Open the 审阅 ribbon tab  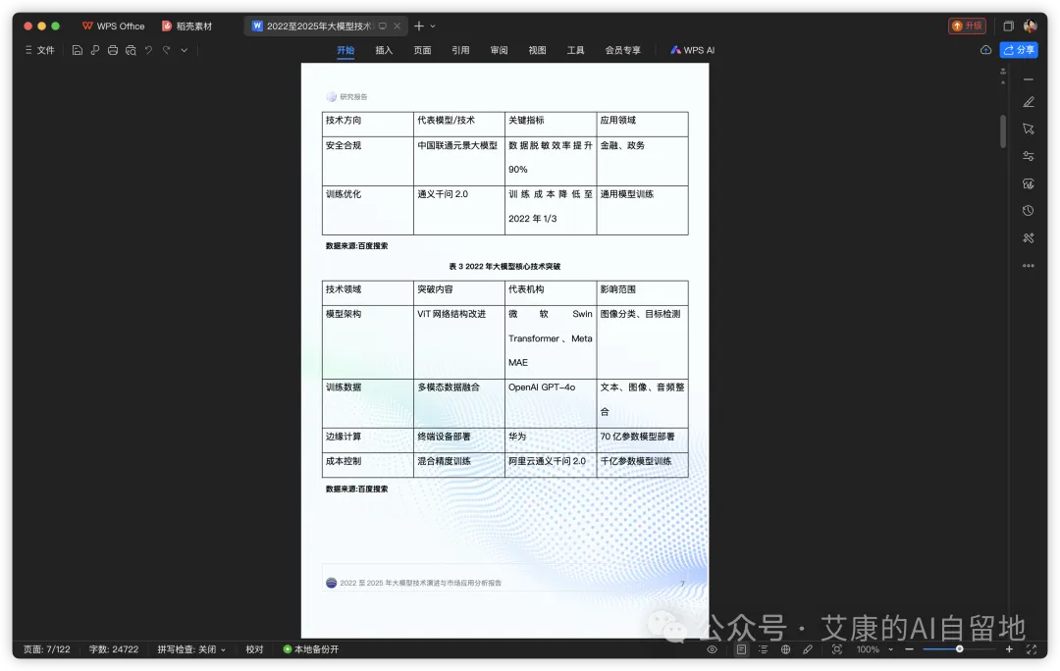point(499,50)
